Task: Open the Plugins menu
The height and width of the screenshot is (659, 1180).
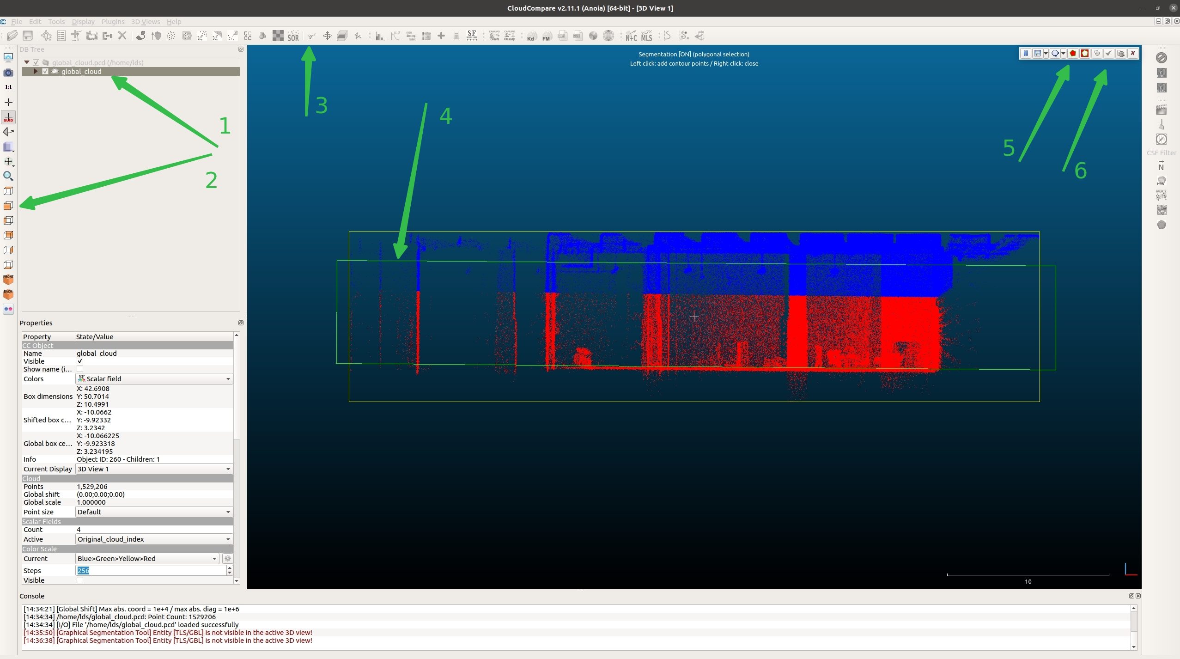Action: [x=113, y=22]
